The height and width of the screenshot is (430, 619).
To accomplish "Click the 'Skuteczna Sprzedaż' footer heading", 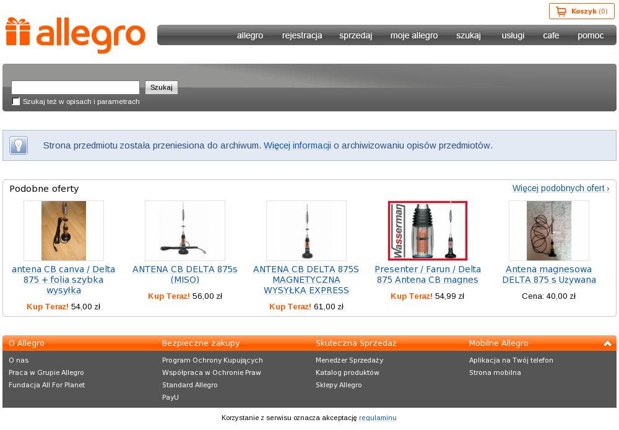I will 356,343.
